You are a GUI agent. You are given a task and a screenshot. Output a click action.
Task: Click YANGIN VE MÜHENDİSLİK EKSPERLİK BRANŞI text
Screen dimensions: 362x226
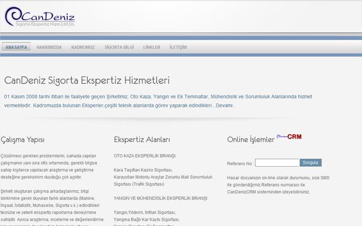[161, 198]
